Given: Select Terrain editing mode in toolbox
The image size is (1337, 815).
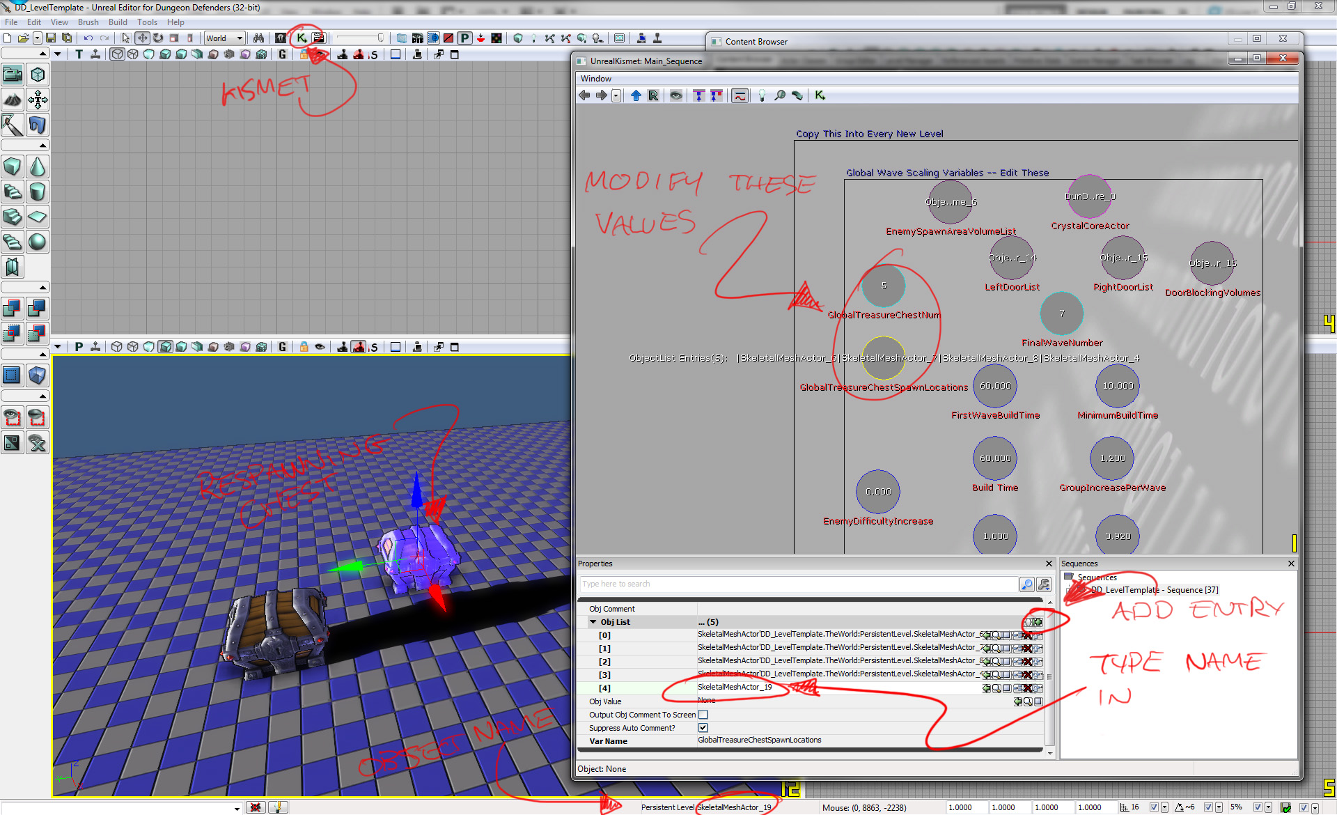Looking at the screenshot, I should click(13, 100).
